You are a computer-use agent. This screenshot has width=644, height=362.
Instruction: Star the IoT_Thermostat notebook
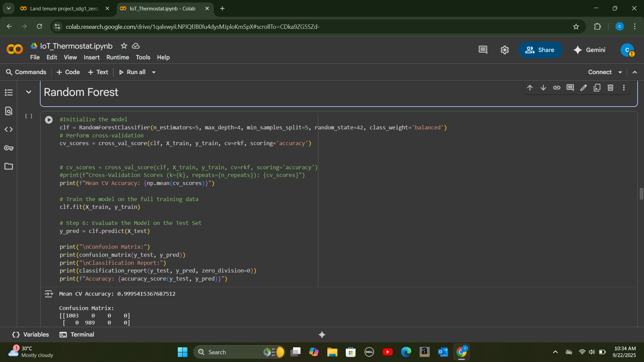point(124,46)
